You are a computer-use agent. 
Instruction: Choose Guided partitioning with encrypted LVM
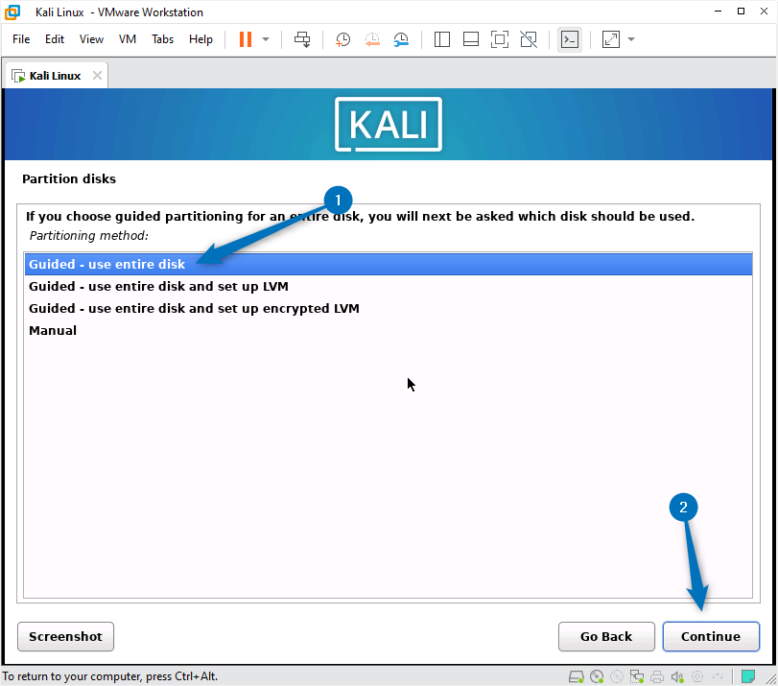(194, 308)
